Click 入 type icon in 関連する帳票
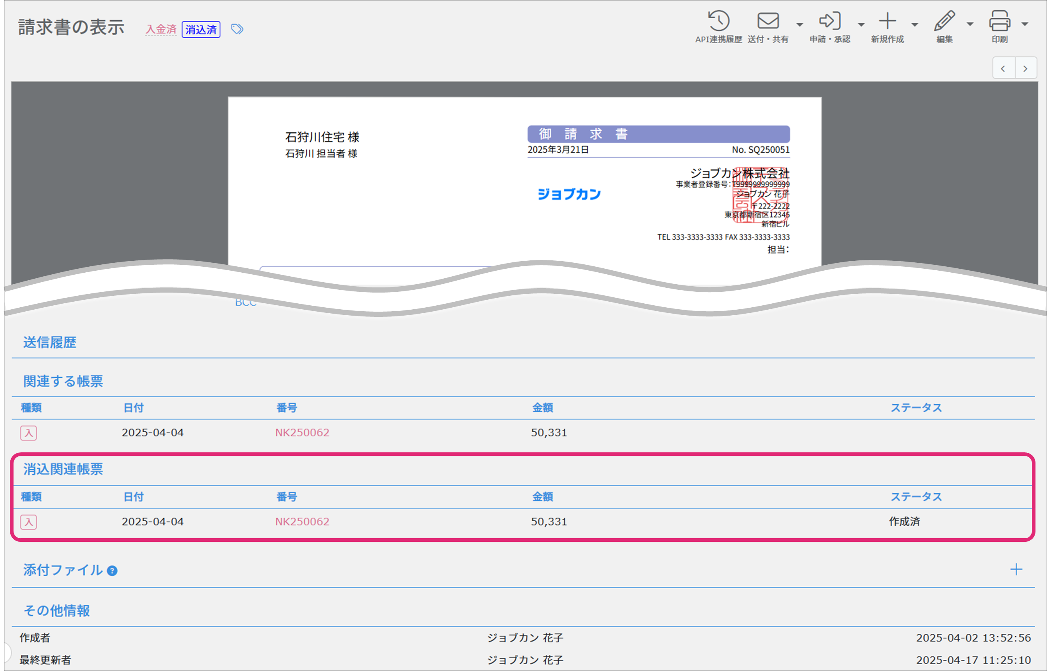This screenshot has height=671, width=1051. tap(28, 433)
